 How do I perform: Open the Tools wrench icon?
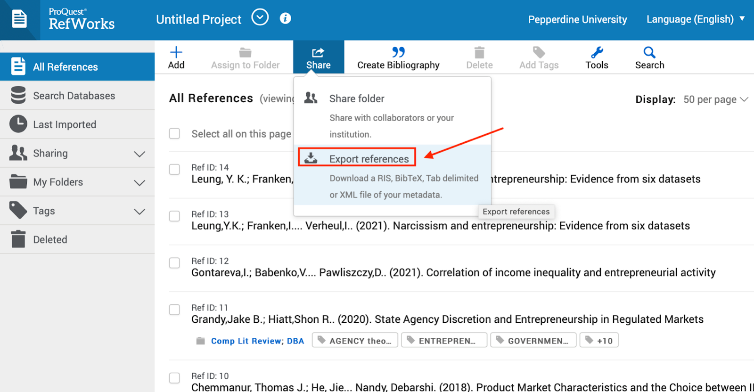coord(597,52)
